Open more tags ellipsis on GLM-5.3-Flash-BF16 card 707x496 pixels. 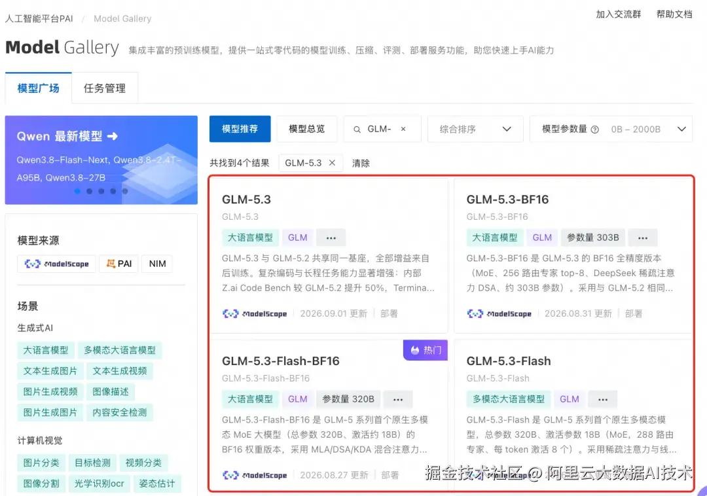(x=398, y=399)
